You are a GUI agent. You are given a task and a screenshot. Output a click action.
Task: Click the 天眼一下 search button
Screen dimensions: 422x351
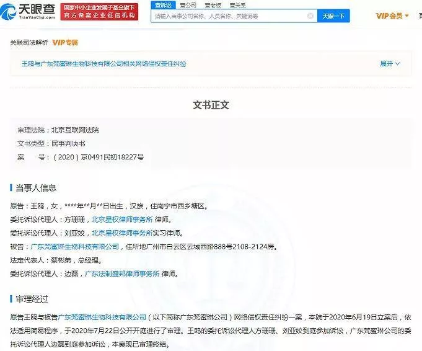(x=333, y=16)
